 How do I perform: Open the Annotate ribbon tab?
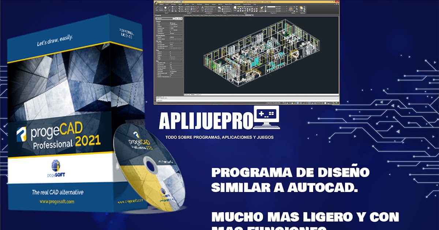pyautogui.click(x=173, y=4)
